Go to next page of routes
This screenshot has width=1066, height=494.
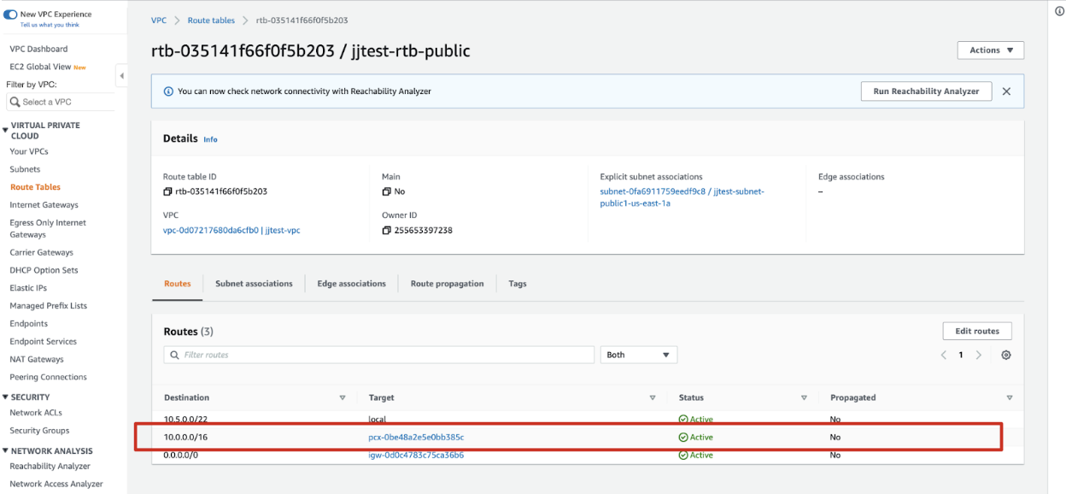pos(979,355)
